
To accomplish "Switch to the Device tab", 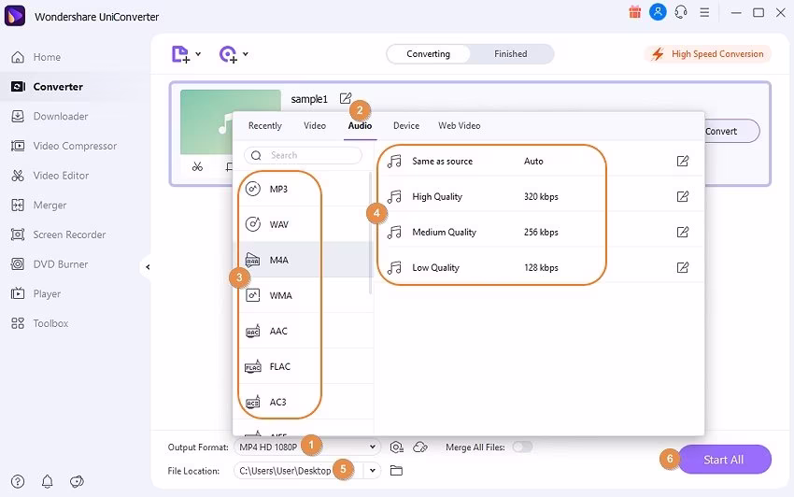I will (x=406, y=125).
